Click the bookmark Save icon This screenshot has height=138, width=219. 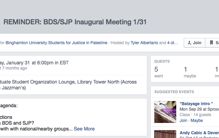[211, 43]
